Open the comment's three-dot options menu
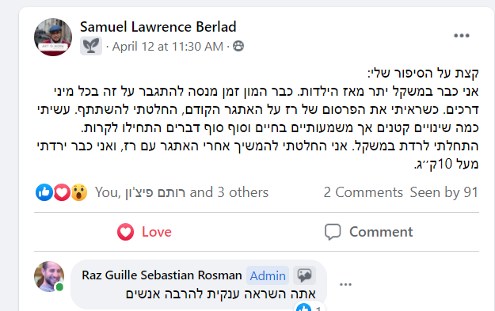The height and width of the screenshot is (311, 495). pos(345,285)
